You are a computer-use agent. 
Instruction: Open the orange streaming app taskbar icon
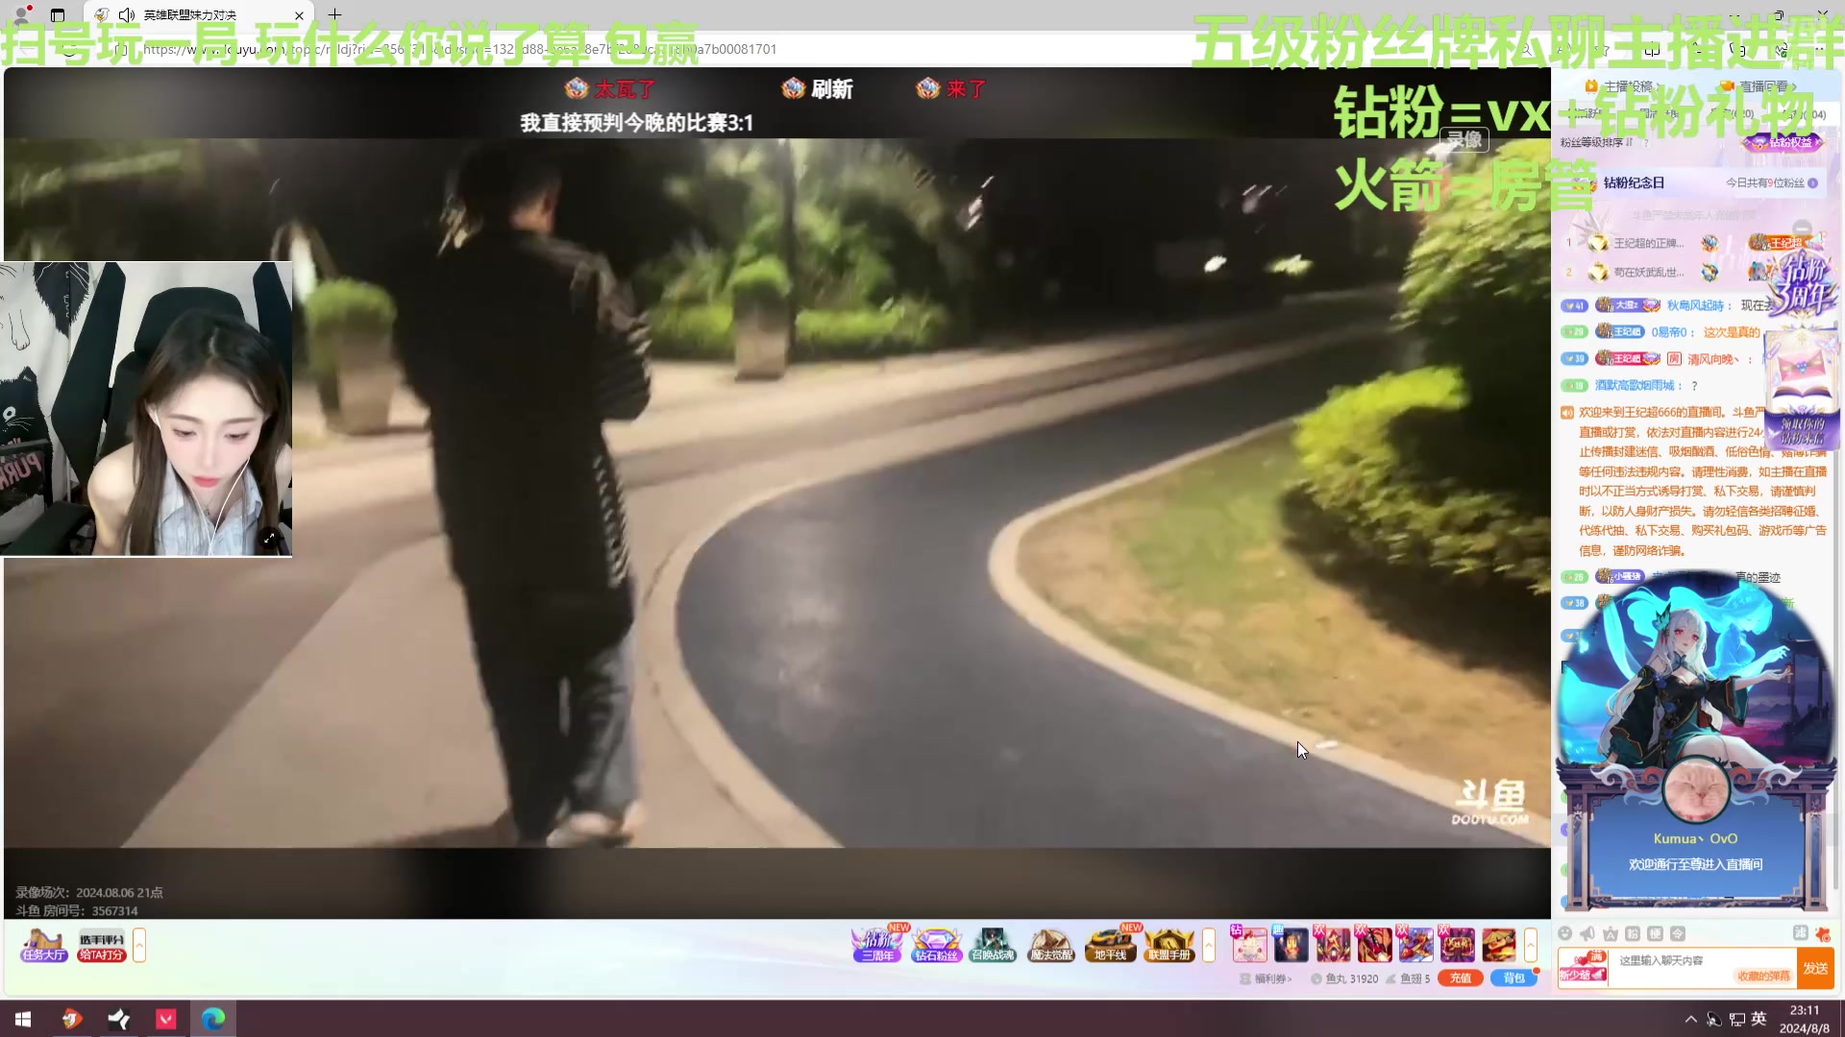71,1019
